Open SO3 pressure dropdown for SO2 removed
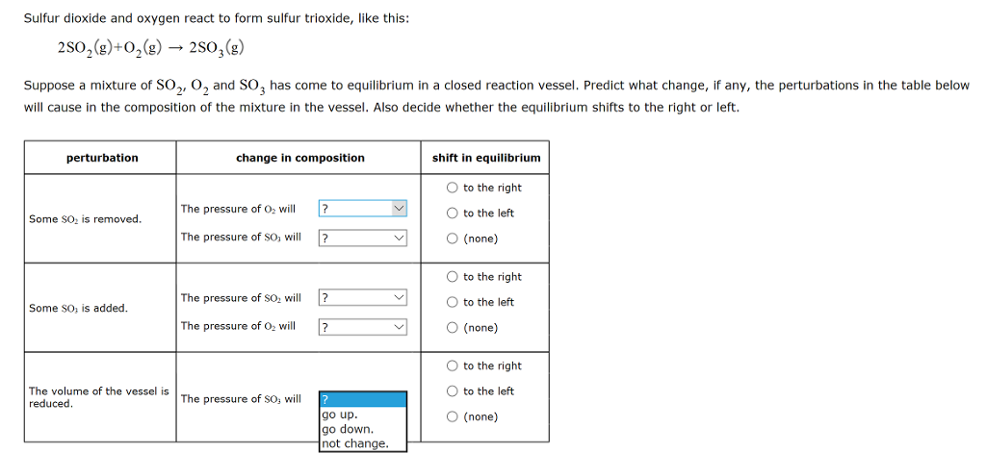Viewport: 986px width, 453px height. (x=363, y=239)
